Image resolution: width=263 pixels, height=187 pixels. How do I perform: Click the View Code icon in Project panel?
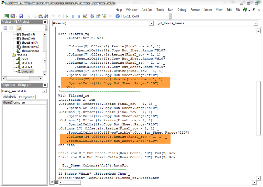[5, 28]
